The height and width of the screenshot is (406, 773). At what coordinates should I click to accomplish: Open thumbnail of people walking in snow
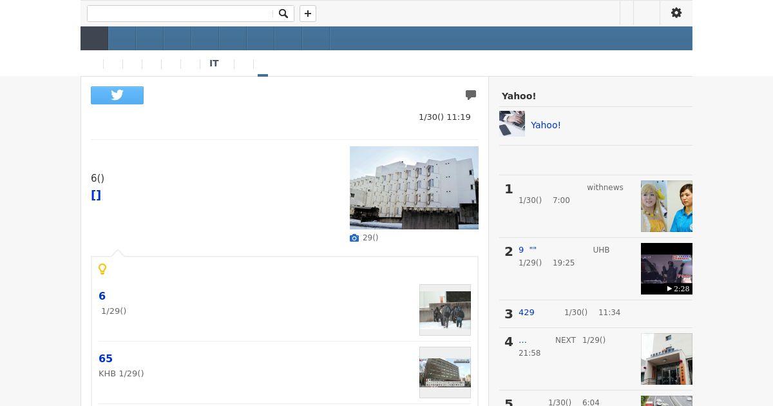[445, 310]
